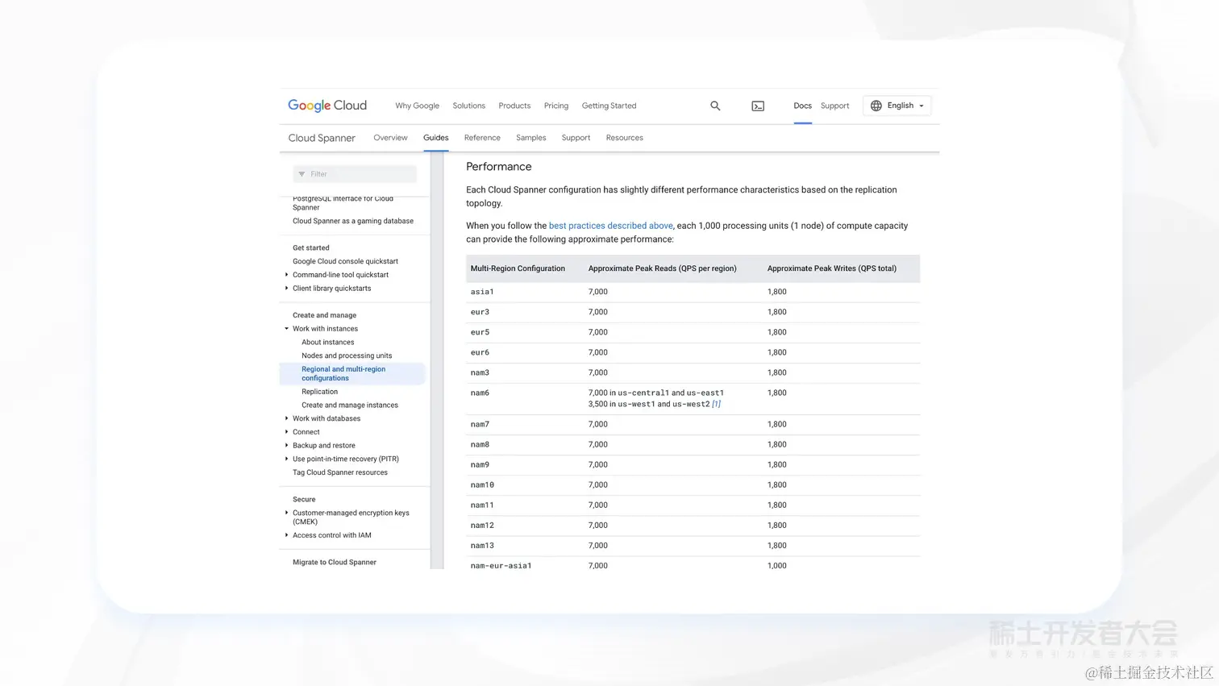Select nam10 configuration cell

pos(482,484)
